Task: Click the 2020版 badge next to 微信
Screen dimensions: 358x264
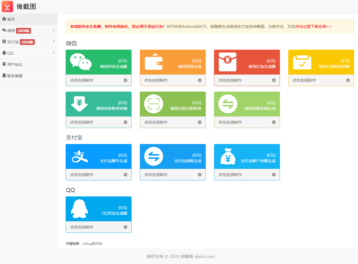Action: pos(23,31)
